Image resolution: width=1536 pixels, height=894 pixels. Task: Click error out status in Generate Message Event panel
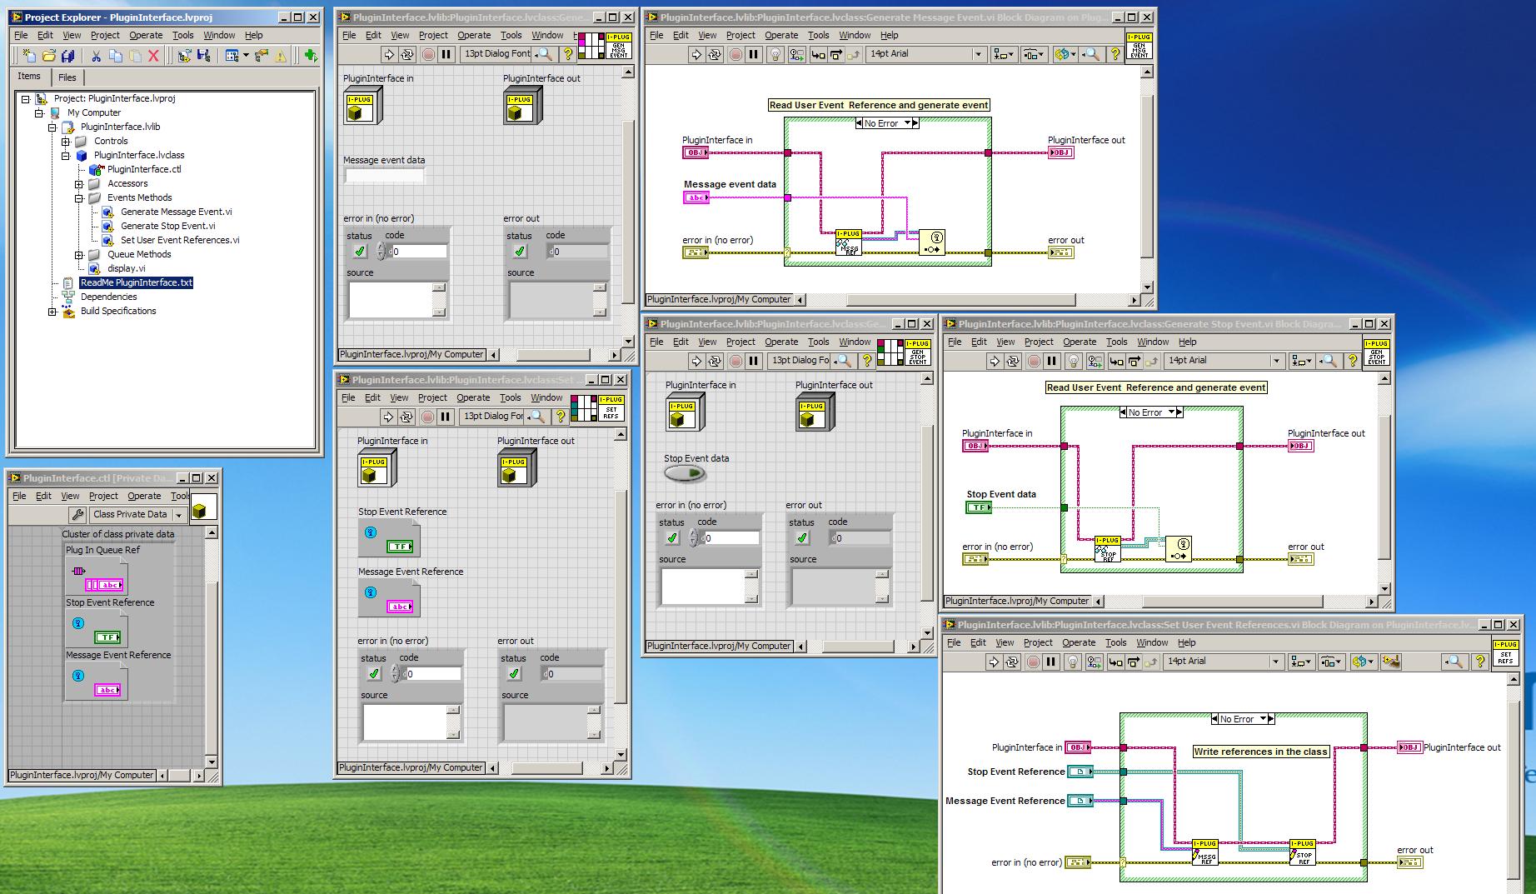pyautogui.click(x=520, y=251)
